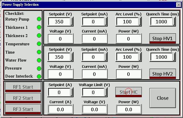Viewport: 183px width, 118px height.
Task: Select HV2 Arc Level (%) input field
Action: click(128, 57)
